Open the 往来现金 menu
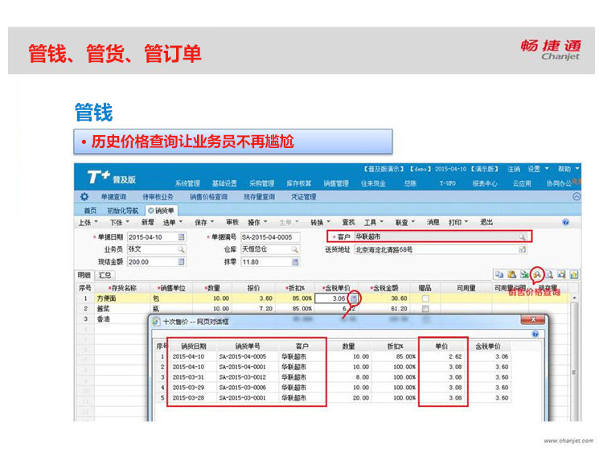Image resolution: width=603 pixels, height=452 pixels. click(373, 183)
